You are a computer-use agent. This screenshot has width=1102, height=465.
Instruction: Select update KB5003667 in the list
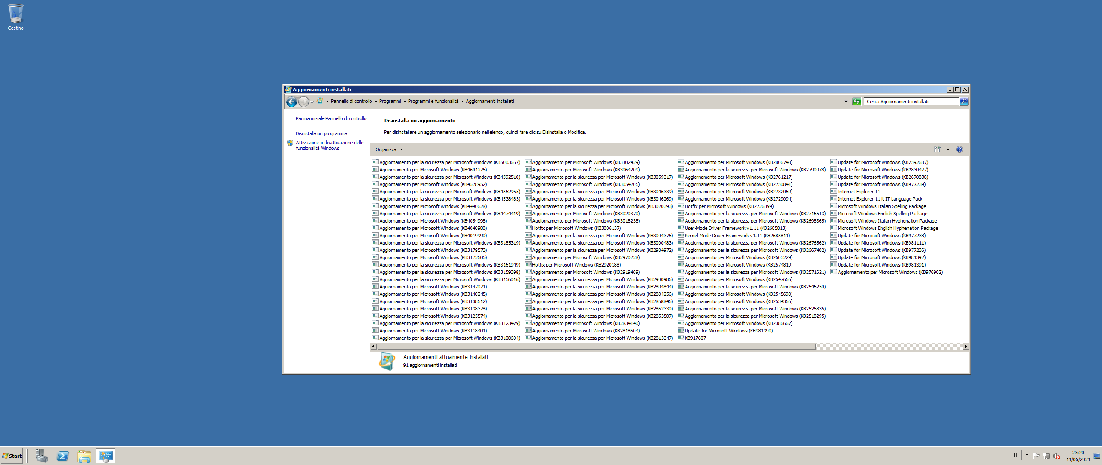click(x=446, y=162)
